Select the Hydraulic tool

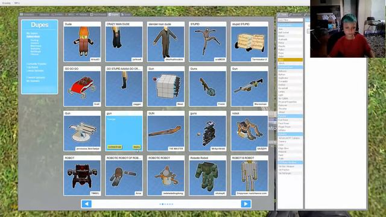pos(290,39)
